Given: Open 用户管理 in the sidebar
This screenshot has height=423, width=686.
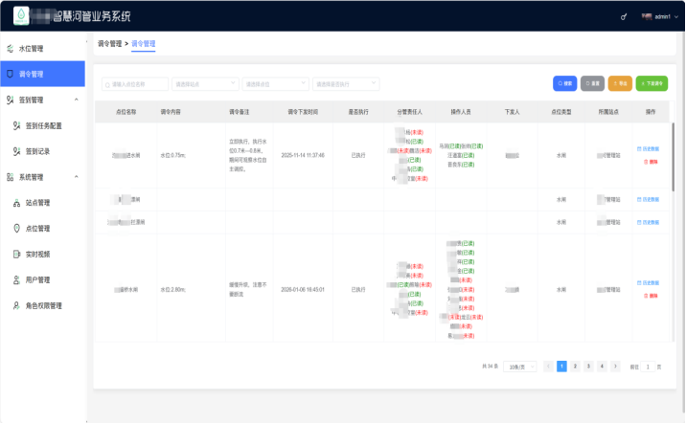Looking at the screenshot, I should pyautogui.click(x=37, y=280).
